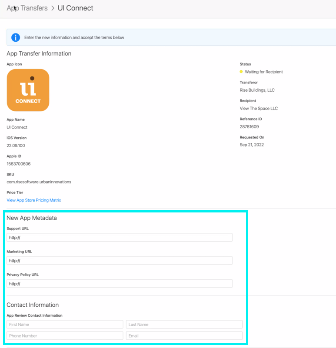The image size is (336, 348).
Task: Select iOS Version value 22.09.100
Action: (16, 146)
